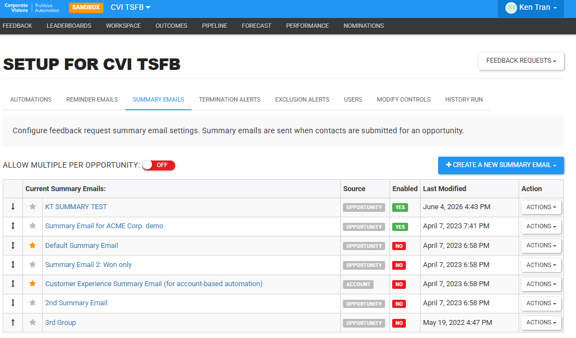Click the grey star for 3rd Group

coord(33,323)
